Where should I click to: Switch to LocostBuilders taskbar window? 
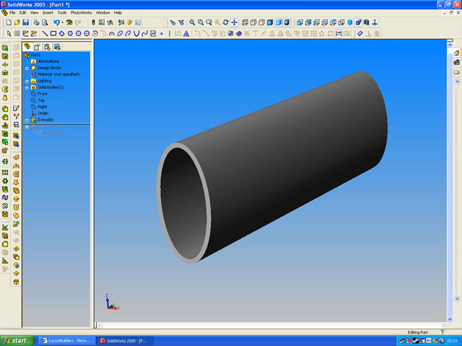66,341
